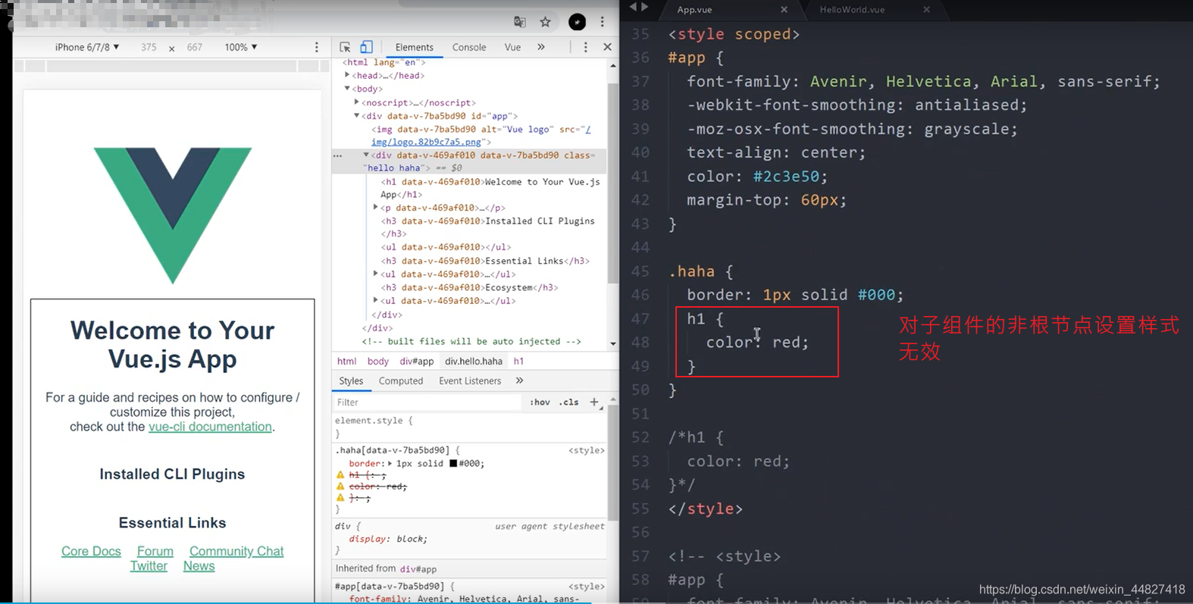
Task: Open DevTools customize menu
Action: tap(585, 47)
